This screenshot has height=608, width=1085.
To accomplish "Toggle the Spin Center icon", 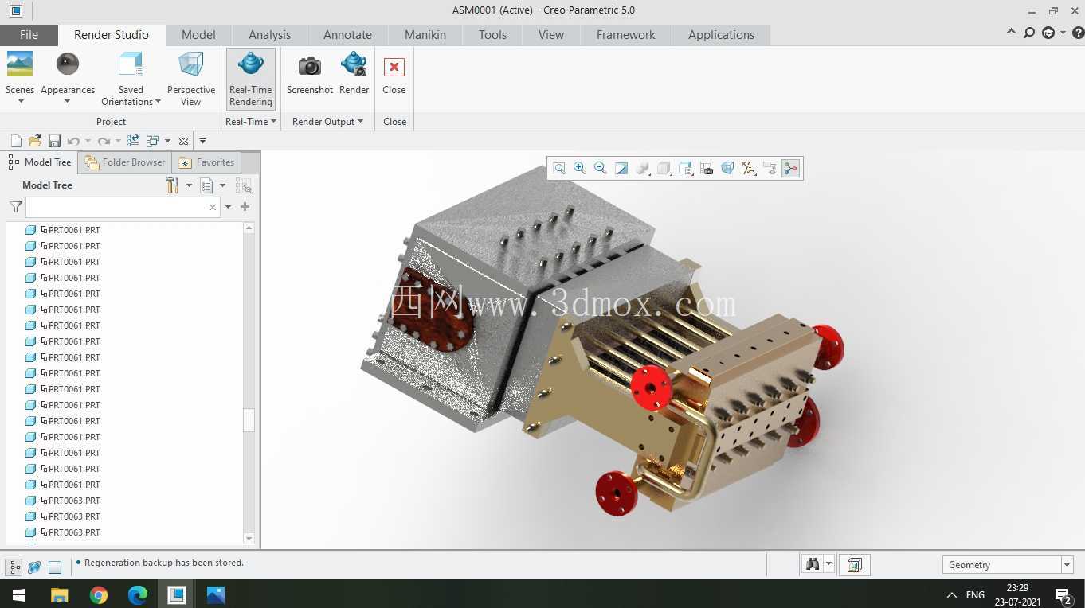I will (791, 168).
